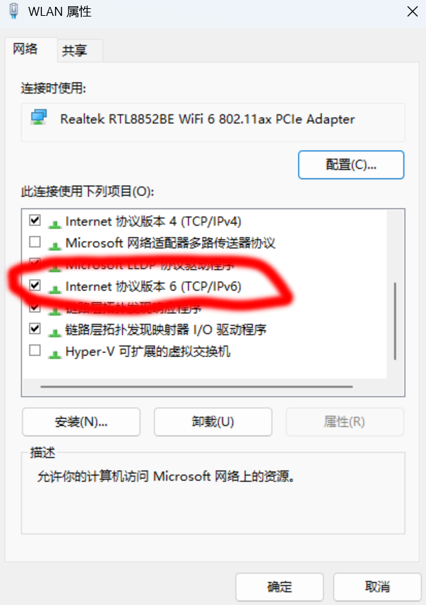Select the Microsoft 网络适配器多路传送器协议 icon
Viewport: 426px width, 605px height.
coord(55,244)
